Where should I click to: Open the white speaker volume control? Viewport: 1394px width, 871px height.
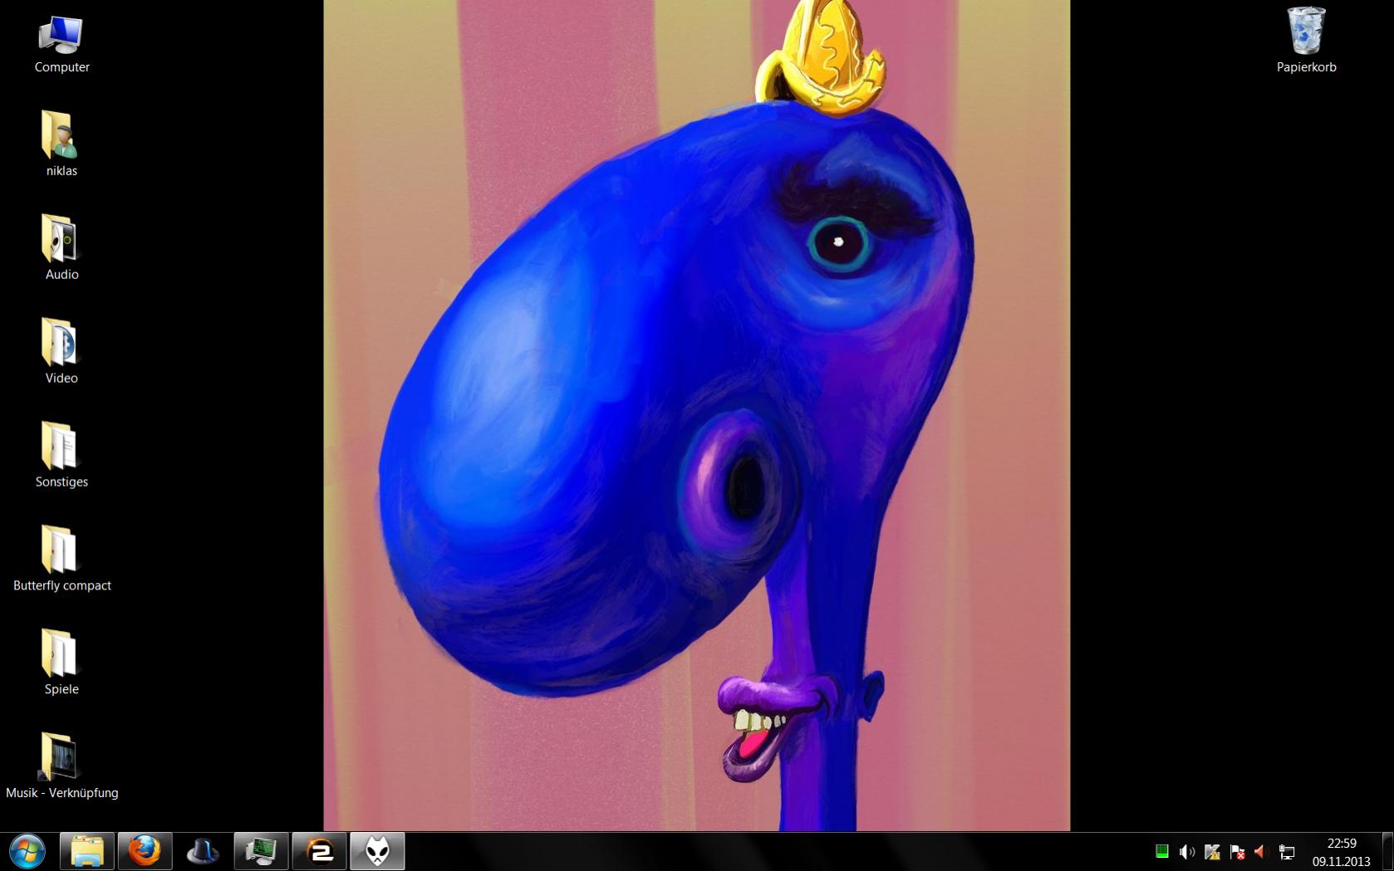tap(1187, 851)
